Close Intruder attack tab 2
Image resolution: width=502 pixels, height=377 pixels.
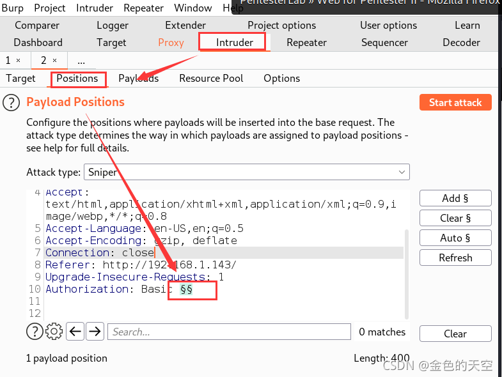[55, 60]
